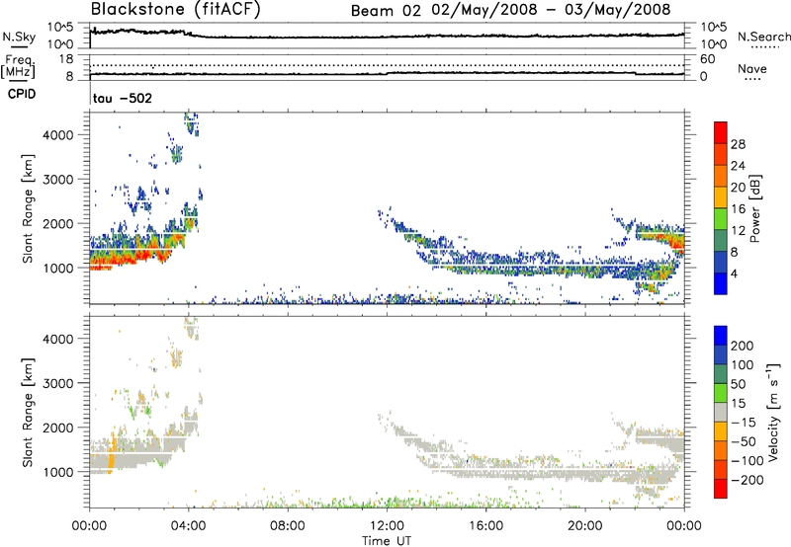Click the blue bottom of Power color bar

click(x=721, y=283)
